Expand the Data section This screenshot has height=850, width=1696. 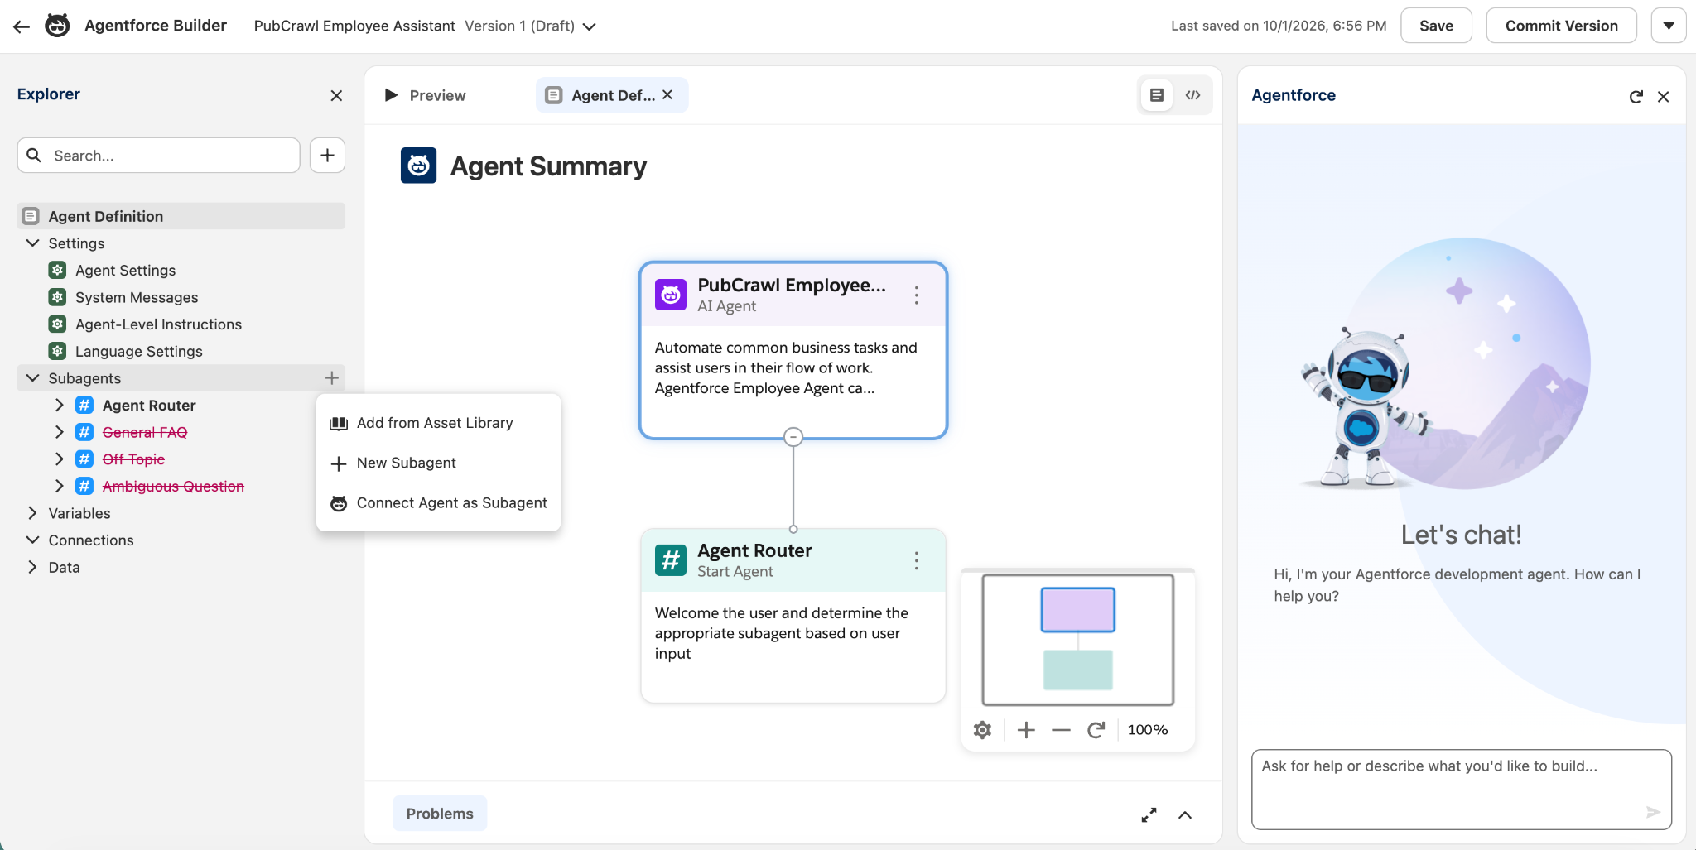click(x=33, y=567)
